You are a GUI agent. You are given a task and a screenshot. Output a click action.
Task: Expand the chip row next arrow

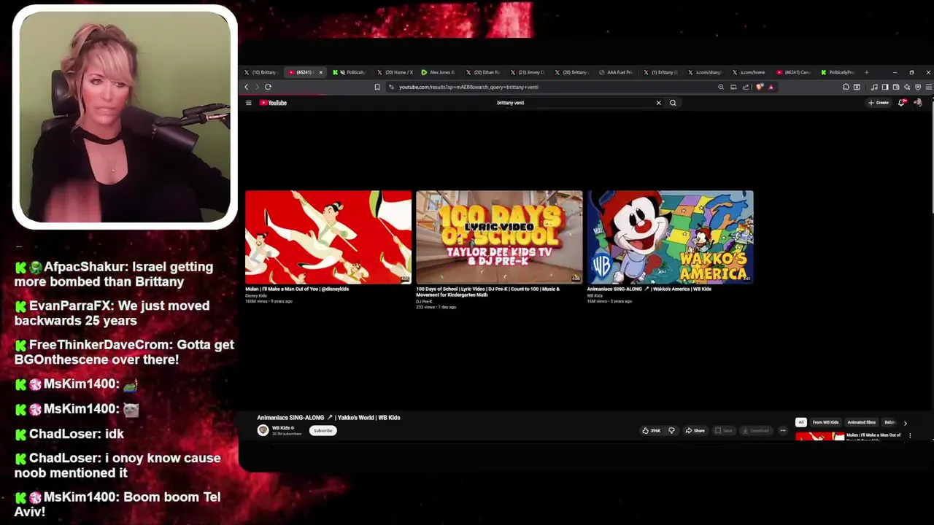[x=905, y=423]
